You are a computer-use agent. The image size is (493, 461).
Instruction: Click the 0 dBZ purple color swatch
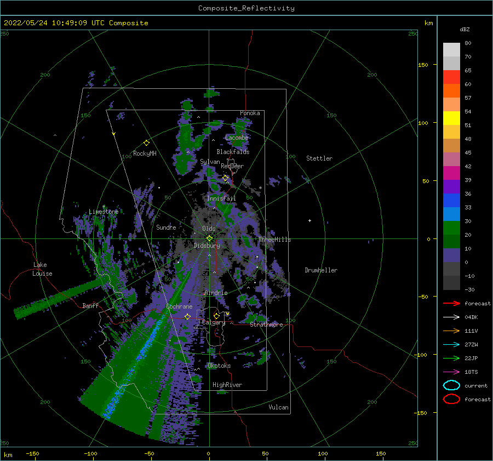point(451,255)
